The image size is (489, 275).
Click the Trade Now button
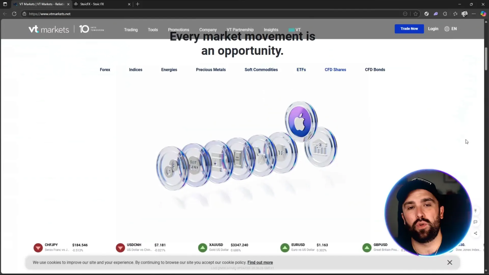click(409, 29)
